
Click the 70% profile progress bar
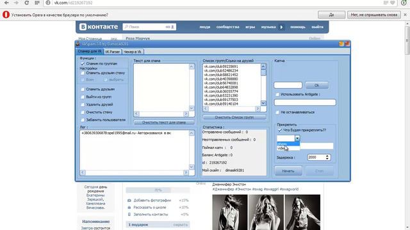pos(158,190)
